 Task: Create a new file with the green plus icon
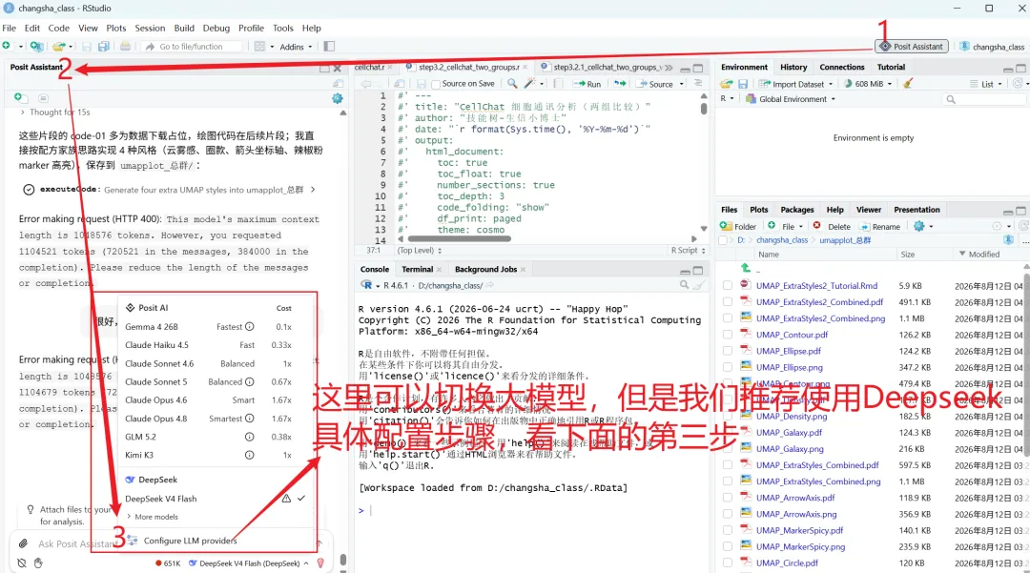point(7,46)
